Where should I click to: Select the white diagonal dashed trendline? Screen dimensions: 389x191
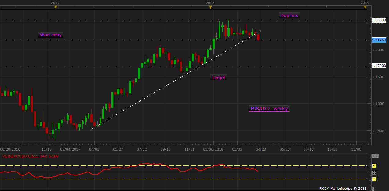176,80
